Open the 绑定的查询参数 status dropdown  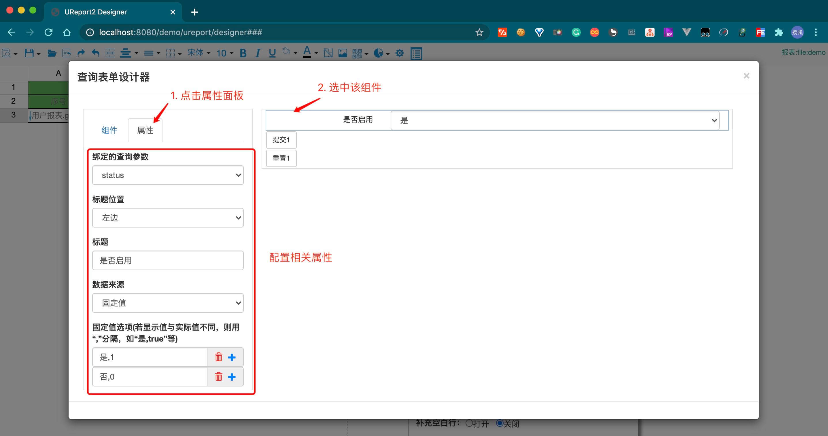167,175
